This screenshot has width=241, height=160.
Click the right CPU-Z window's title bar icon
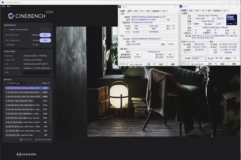tap(181, 6)
